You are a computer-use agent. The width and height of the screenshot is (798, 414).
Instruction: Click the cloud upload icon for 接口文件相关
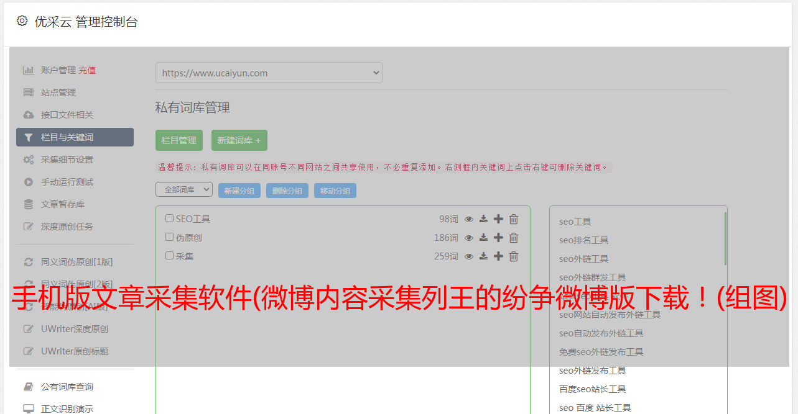point(28,115)
